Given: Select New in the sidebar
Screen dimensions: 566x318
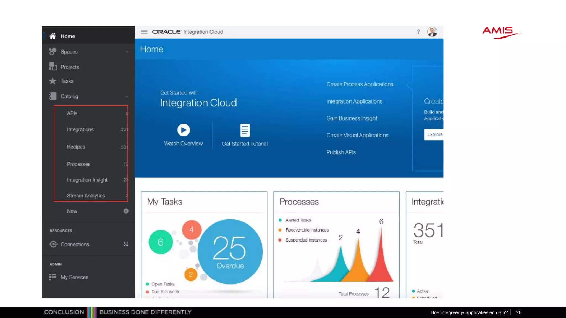Looking at the screenshot, I should [72, 211].
